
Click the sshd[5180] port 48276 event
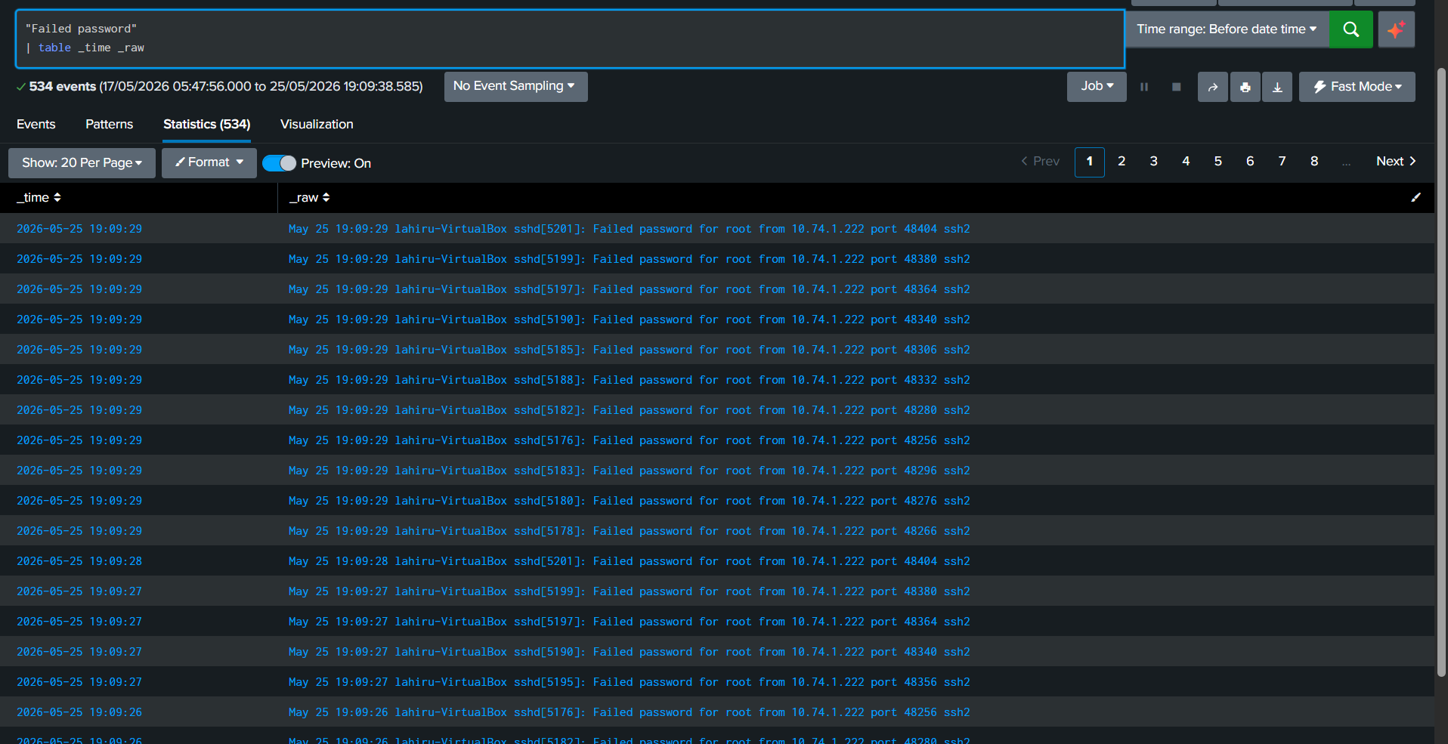[x=629, y=501]
